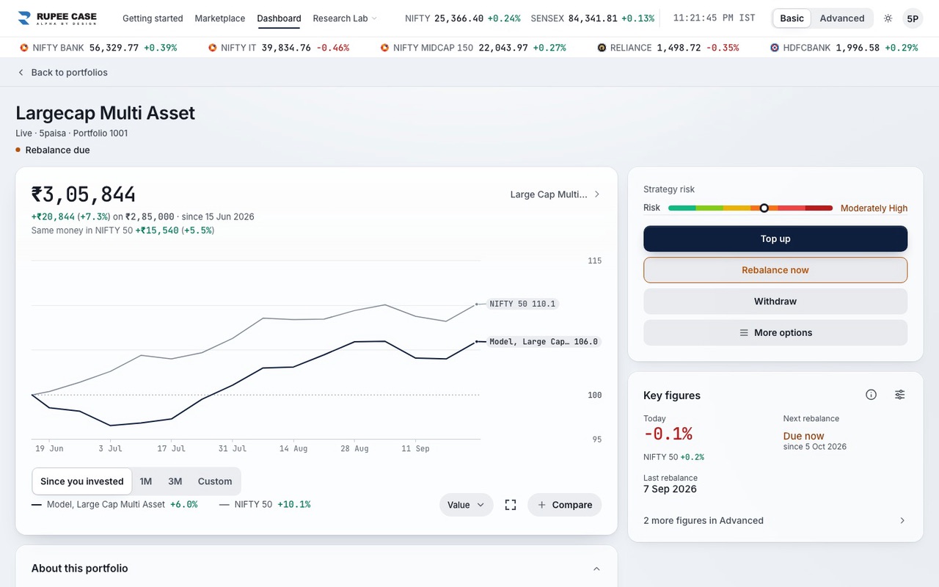
Task: Click the Top up button
Action: pyautogui.click(x=775, y=238)
